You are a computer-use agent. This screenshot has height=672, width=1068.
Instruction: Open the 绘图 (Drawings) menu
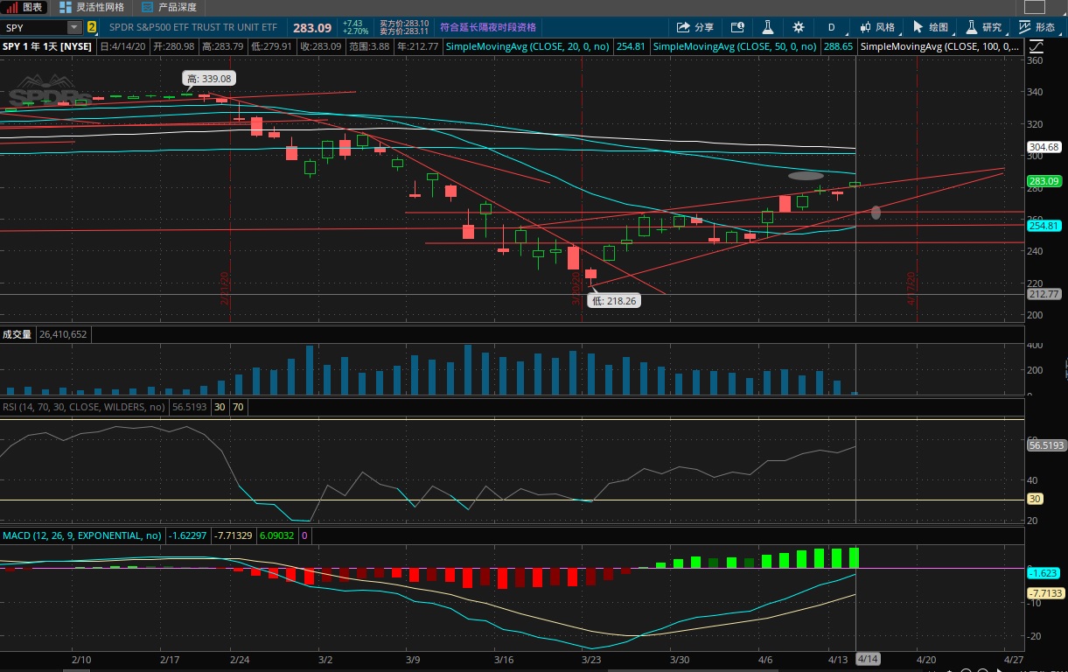click(x=931, y=27)
